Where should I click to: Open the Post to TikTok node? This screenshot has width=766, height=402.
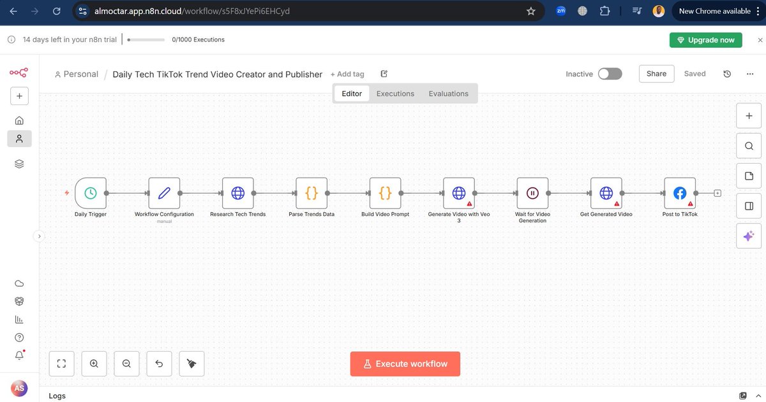[680, 193]
